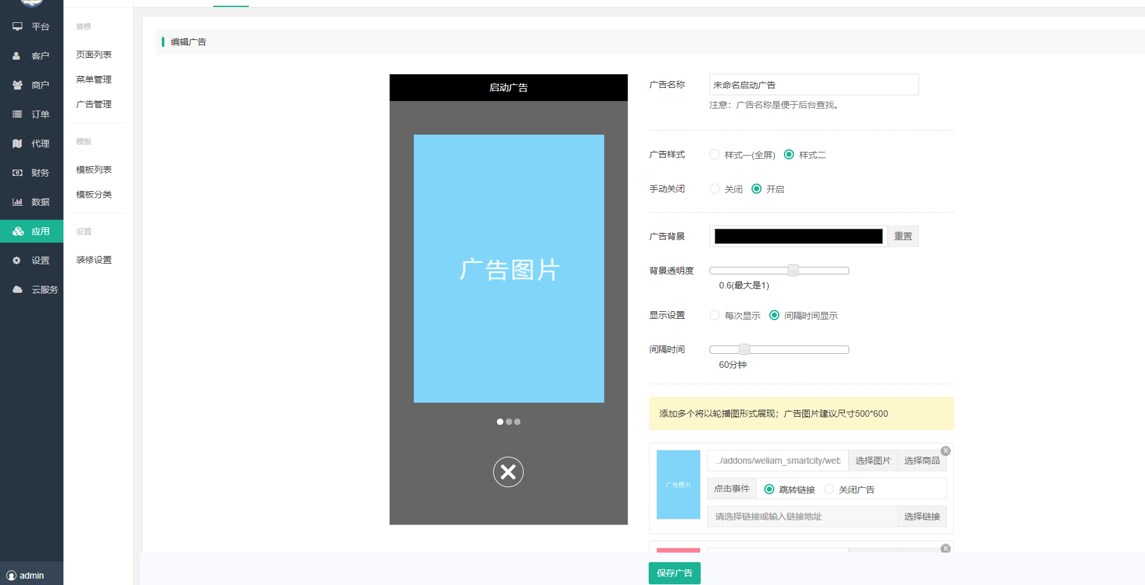
Task: Click the link address input field
Action: point(802,516)
